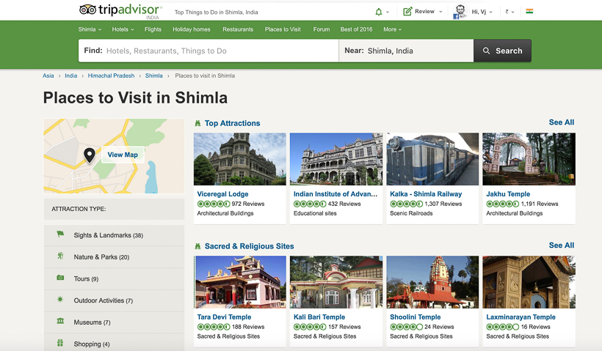Open the Forum tab
This screenshot has height=351, width=602.
[x=322, y=29]
